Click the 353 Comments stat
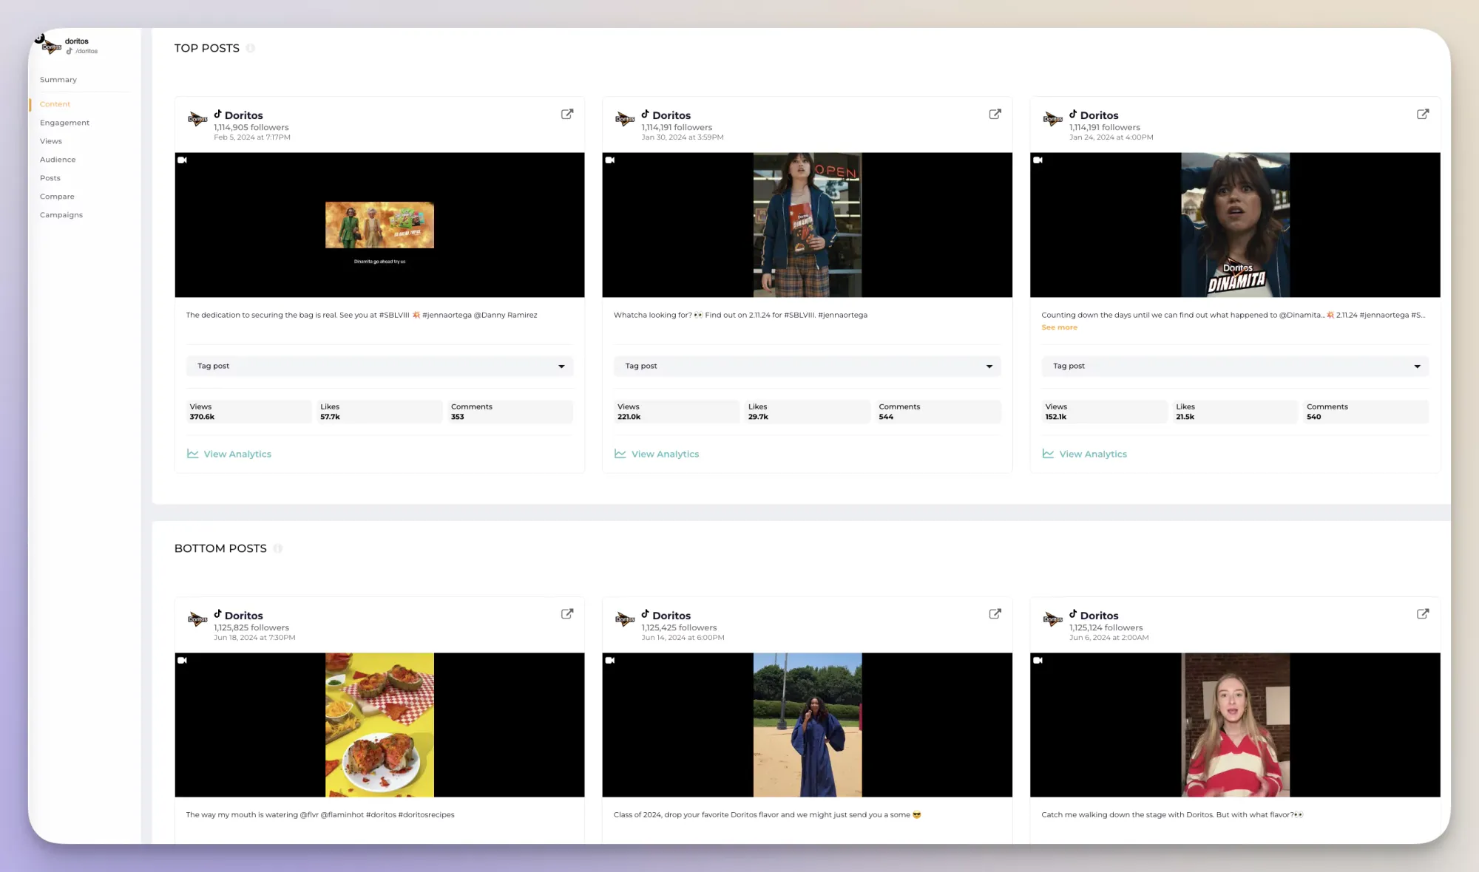1479x872 pixels. click(510, 412)
